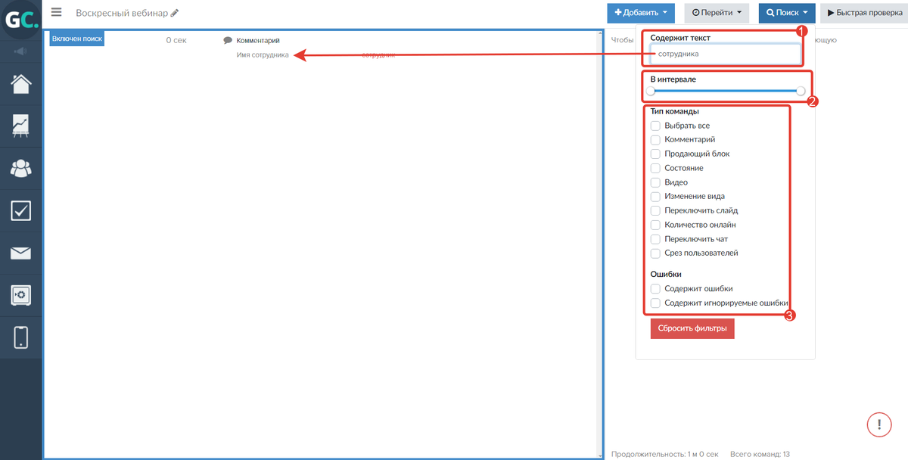Click the "Быстрая проверка" button
Image resolution: width=908 pixels, height=460 pixels.
coord(864,13)
